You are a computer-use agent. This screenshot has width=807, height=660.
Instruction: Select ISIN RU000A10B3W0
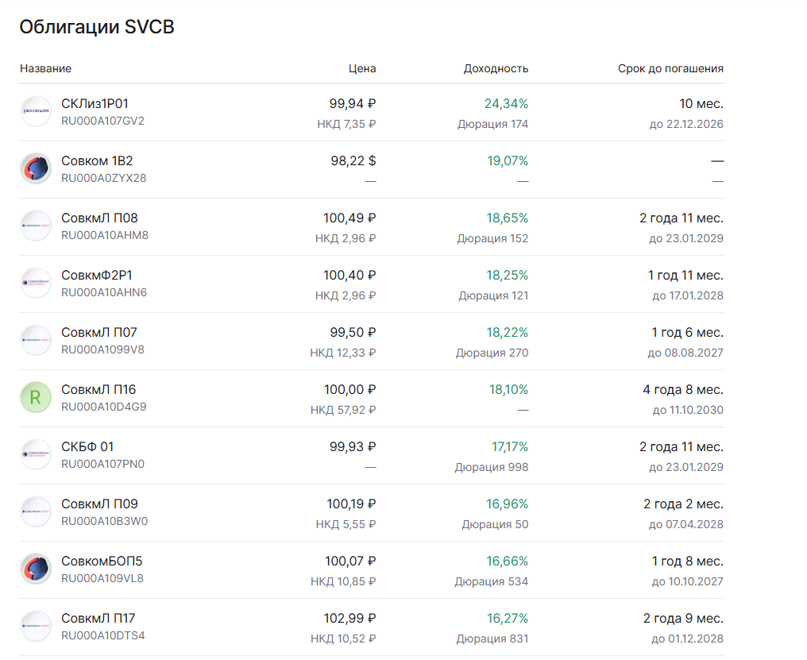(x=105, y=521)
